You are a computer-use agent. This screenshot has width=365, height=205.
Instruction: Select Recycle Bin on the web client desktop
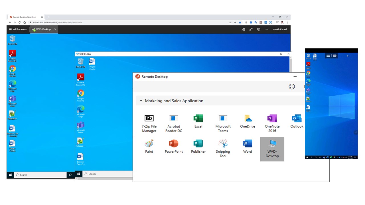tap(13, 40)
